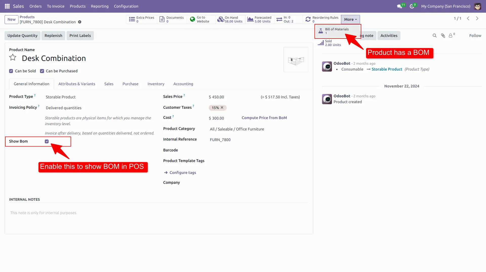Image resolution: width=486 pixels, height=272 pixels.
Task: Click the Activities button
Action: click(389, 36)
